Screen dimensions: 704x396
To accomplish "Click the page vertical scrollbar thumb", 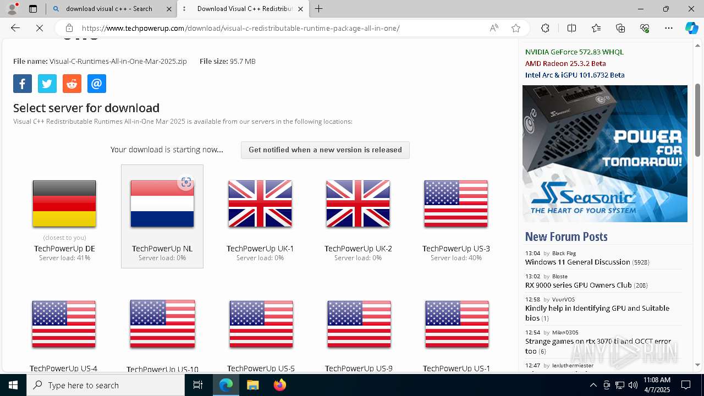I will pyautogui.click(x=698, y=119).
